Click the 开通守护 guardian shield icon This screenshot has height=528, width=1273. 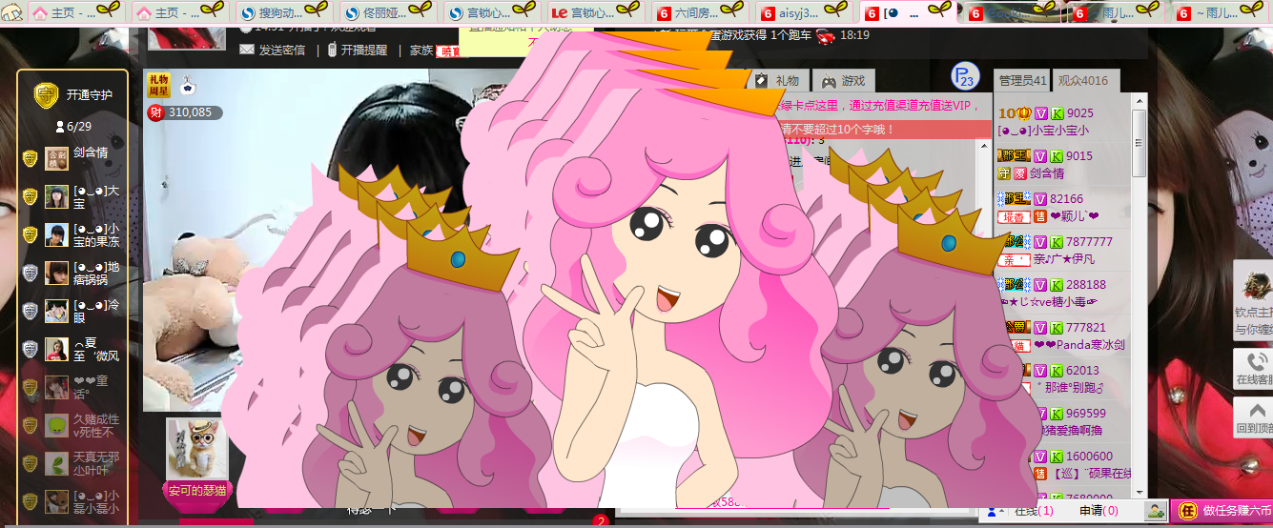(x=45, y=94)
